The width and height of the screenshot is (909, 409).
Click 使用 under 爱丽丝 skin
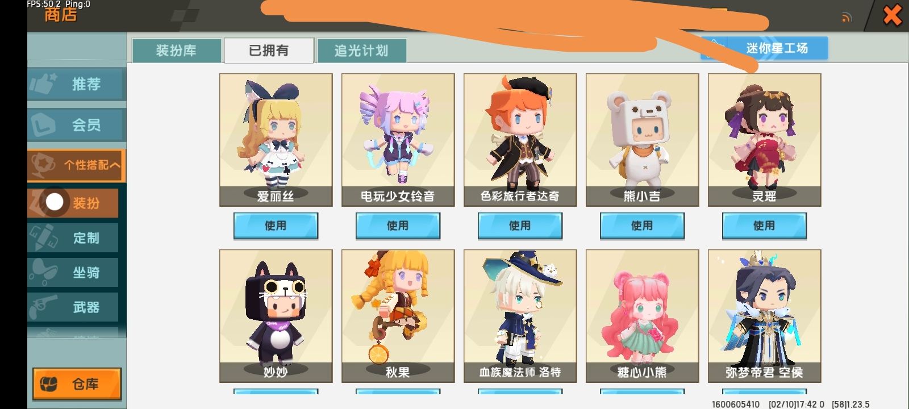pyautogui.click(x=276, y=226)
